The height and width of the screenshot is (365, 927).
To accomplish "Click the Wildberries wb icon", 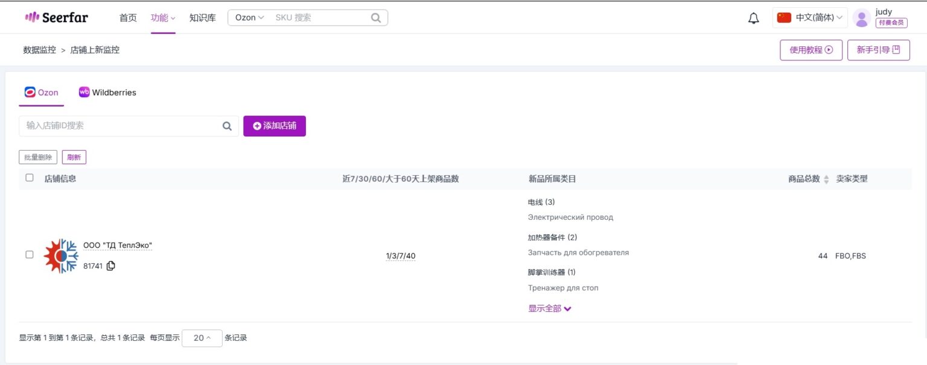I will pyautogui.click(x=84, y=92).
